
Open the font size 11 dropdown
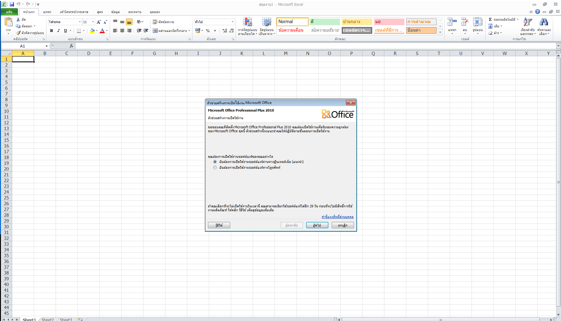coord(93,22)
